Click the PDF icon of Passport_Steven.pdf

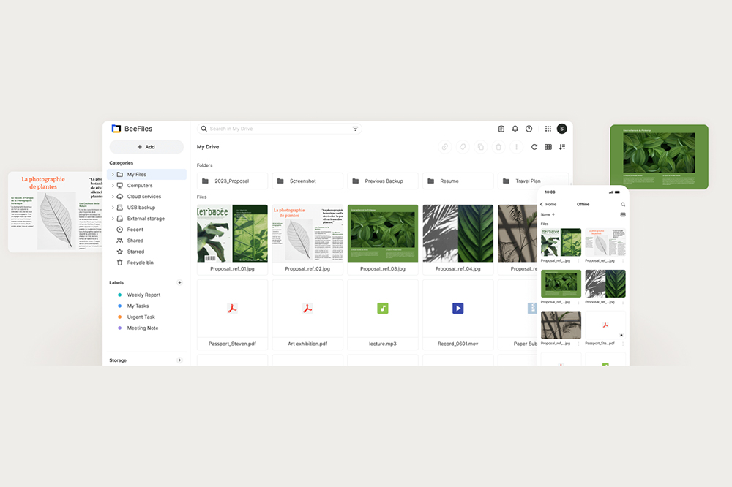click(x=232, y=309)
